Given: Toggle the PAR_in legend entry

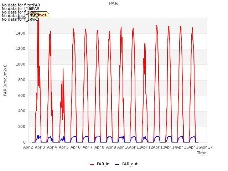Looking at the screenshot, I should point(99,164).
